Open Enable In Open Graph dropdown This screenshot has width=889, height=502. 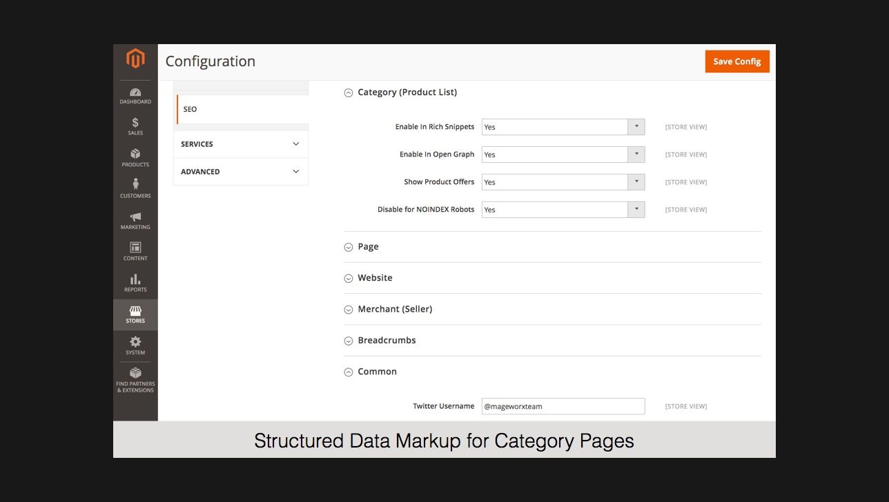(x=563, y=154)
